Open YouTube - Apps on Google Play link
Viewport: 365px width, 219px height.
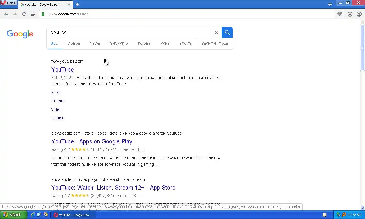[92, 141]
